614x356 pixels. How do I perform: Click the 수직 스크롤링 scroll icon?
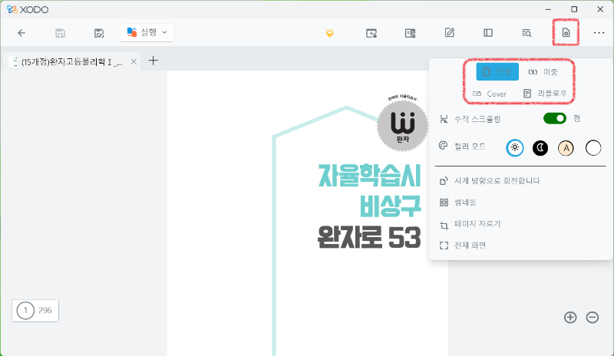point(444,119)
